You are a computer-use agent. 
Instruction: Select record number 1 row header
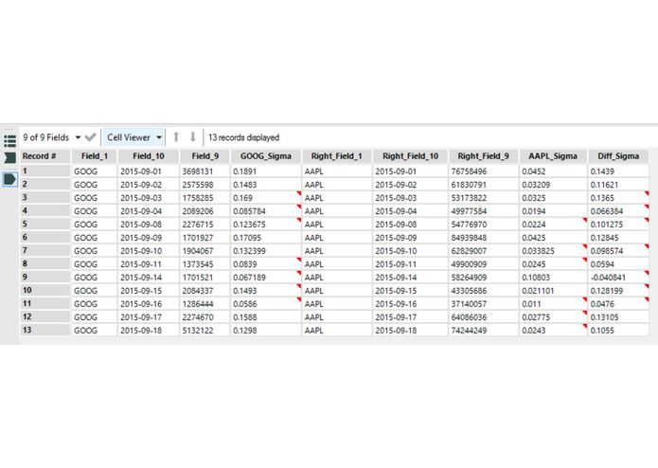pos(45,171)
